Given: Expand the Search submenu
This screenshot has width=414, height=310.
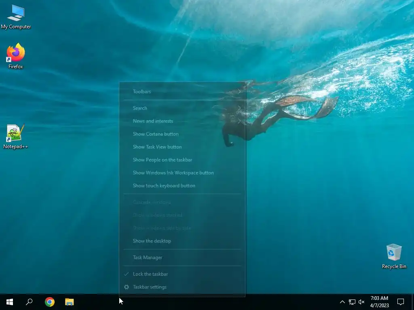Looking at the screenshot, I should click(x=182, y=108).
